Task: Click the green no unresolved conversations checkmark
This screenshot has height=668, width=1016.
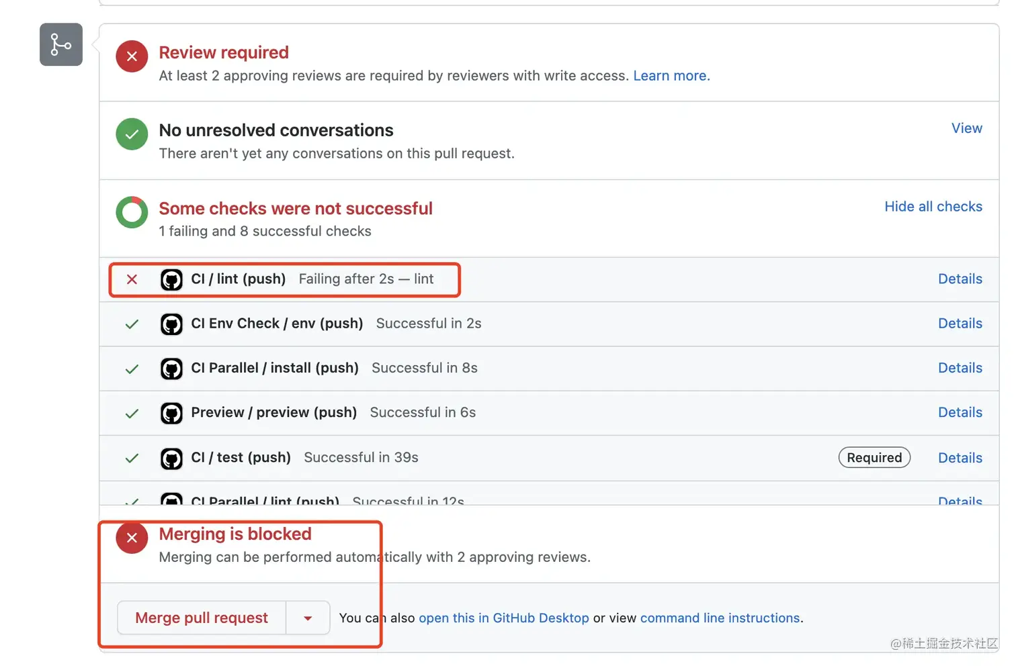Action: (x=132, y=134)
